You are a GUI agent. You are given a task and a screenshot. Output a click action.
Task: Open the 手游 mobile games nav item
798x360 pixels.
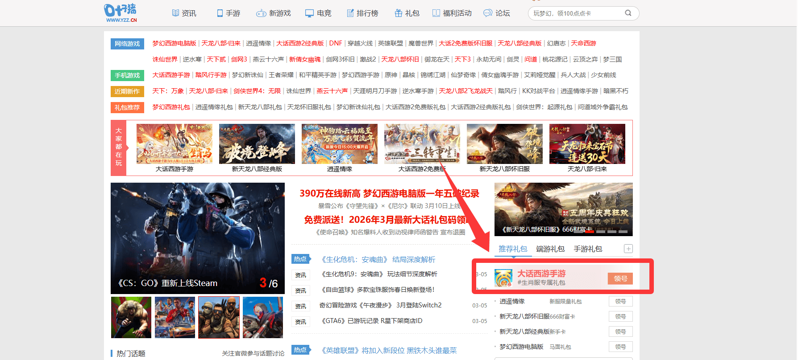tap(228, 13)
